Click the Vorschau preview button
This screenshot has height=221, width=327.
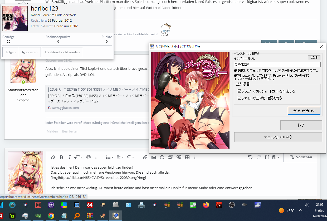click(x=301, y=157)
